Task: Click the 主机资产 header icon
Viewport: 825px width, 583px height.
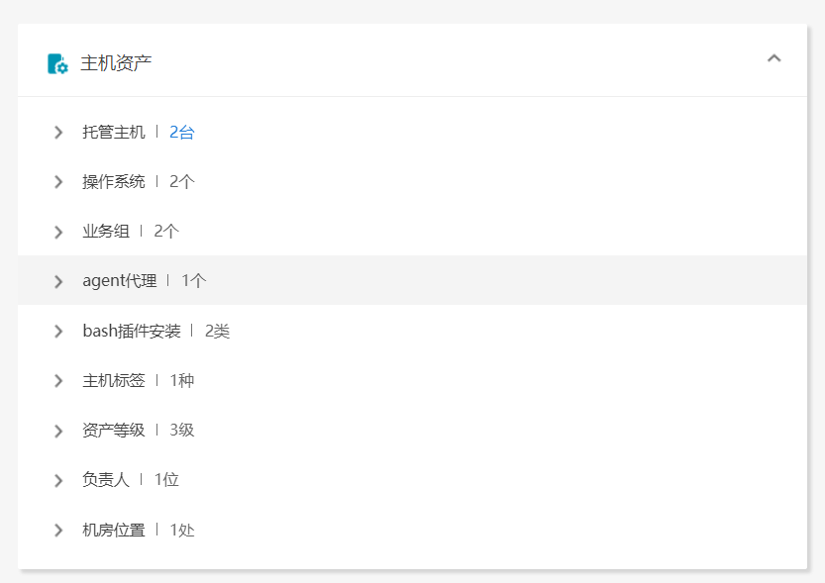Action: (x=57, y=63)
